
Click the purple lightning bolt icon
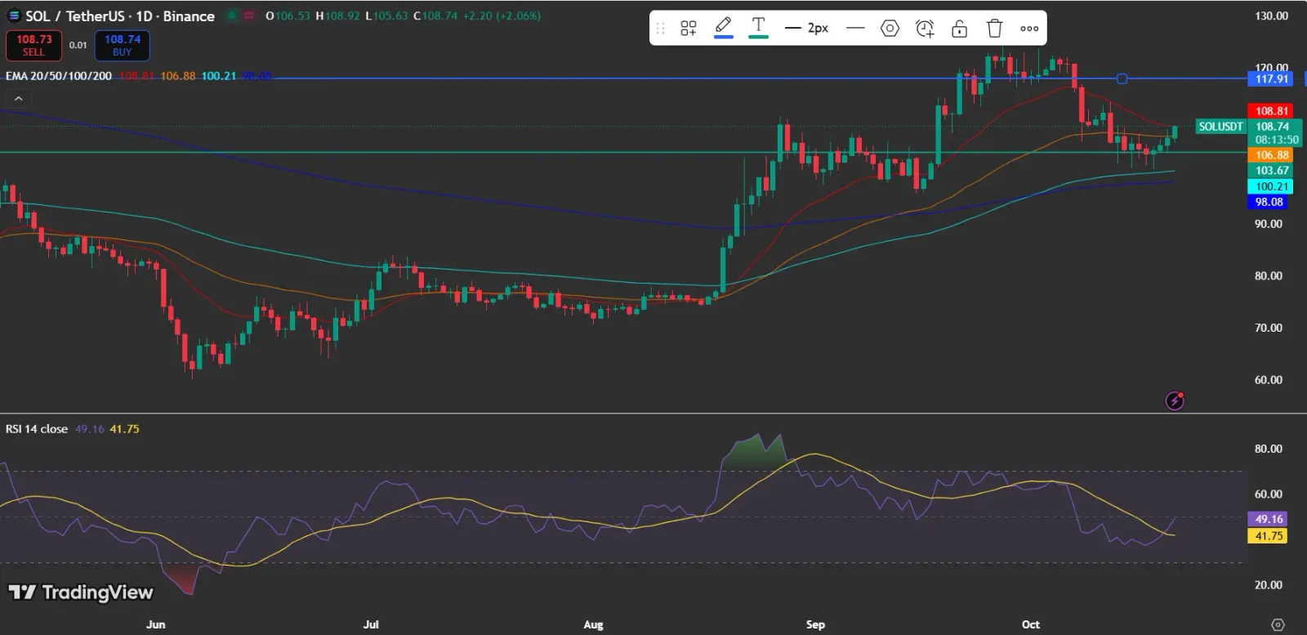pyautogui.click(x=1175, y=400)
